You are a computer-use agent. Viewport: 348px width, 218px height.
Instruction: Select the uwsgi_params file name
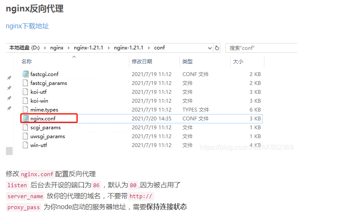pyautogui.click(x=47, y=136)
